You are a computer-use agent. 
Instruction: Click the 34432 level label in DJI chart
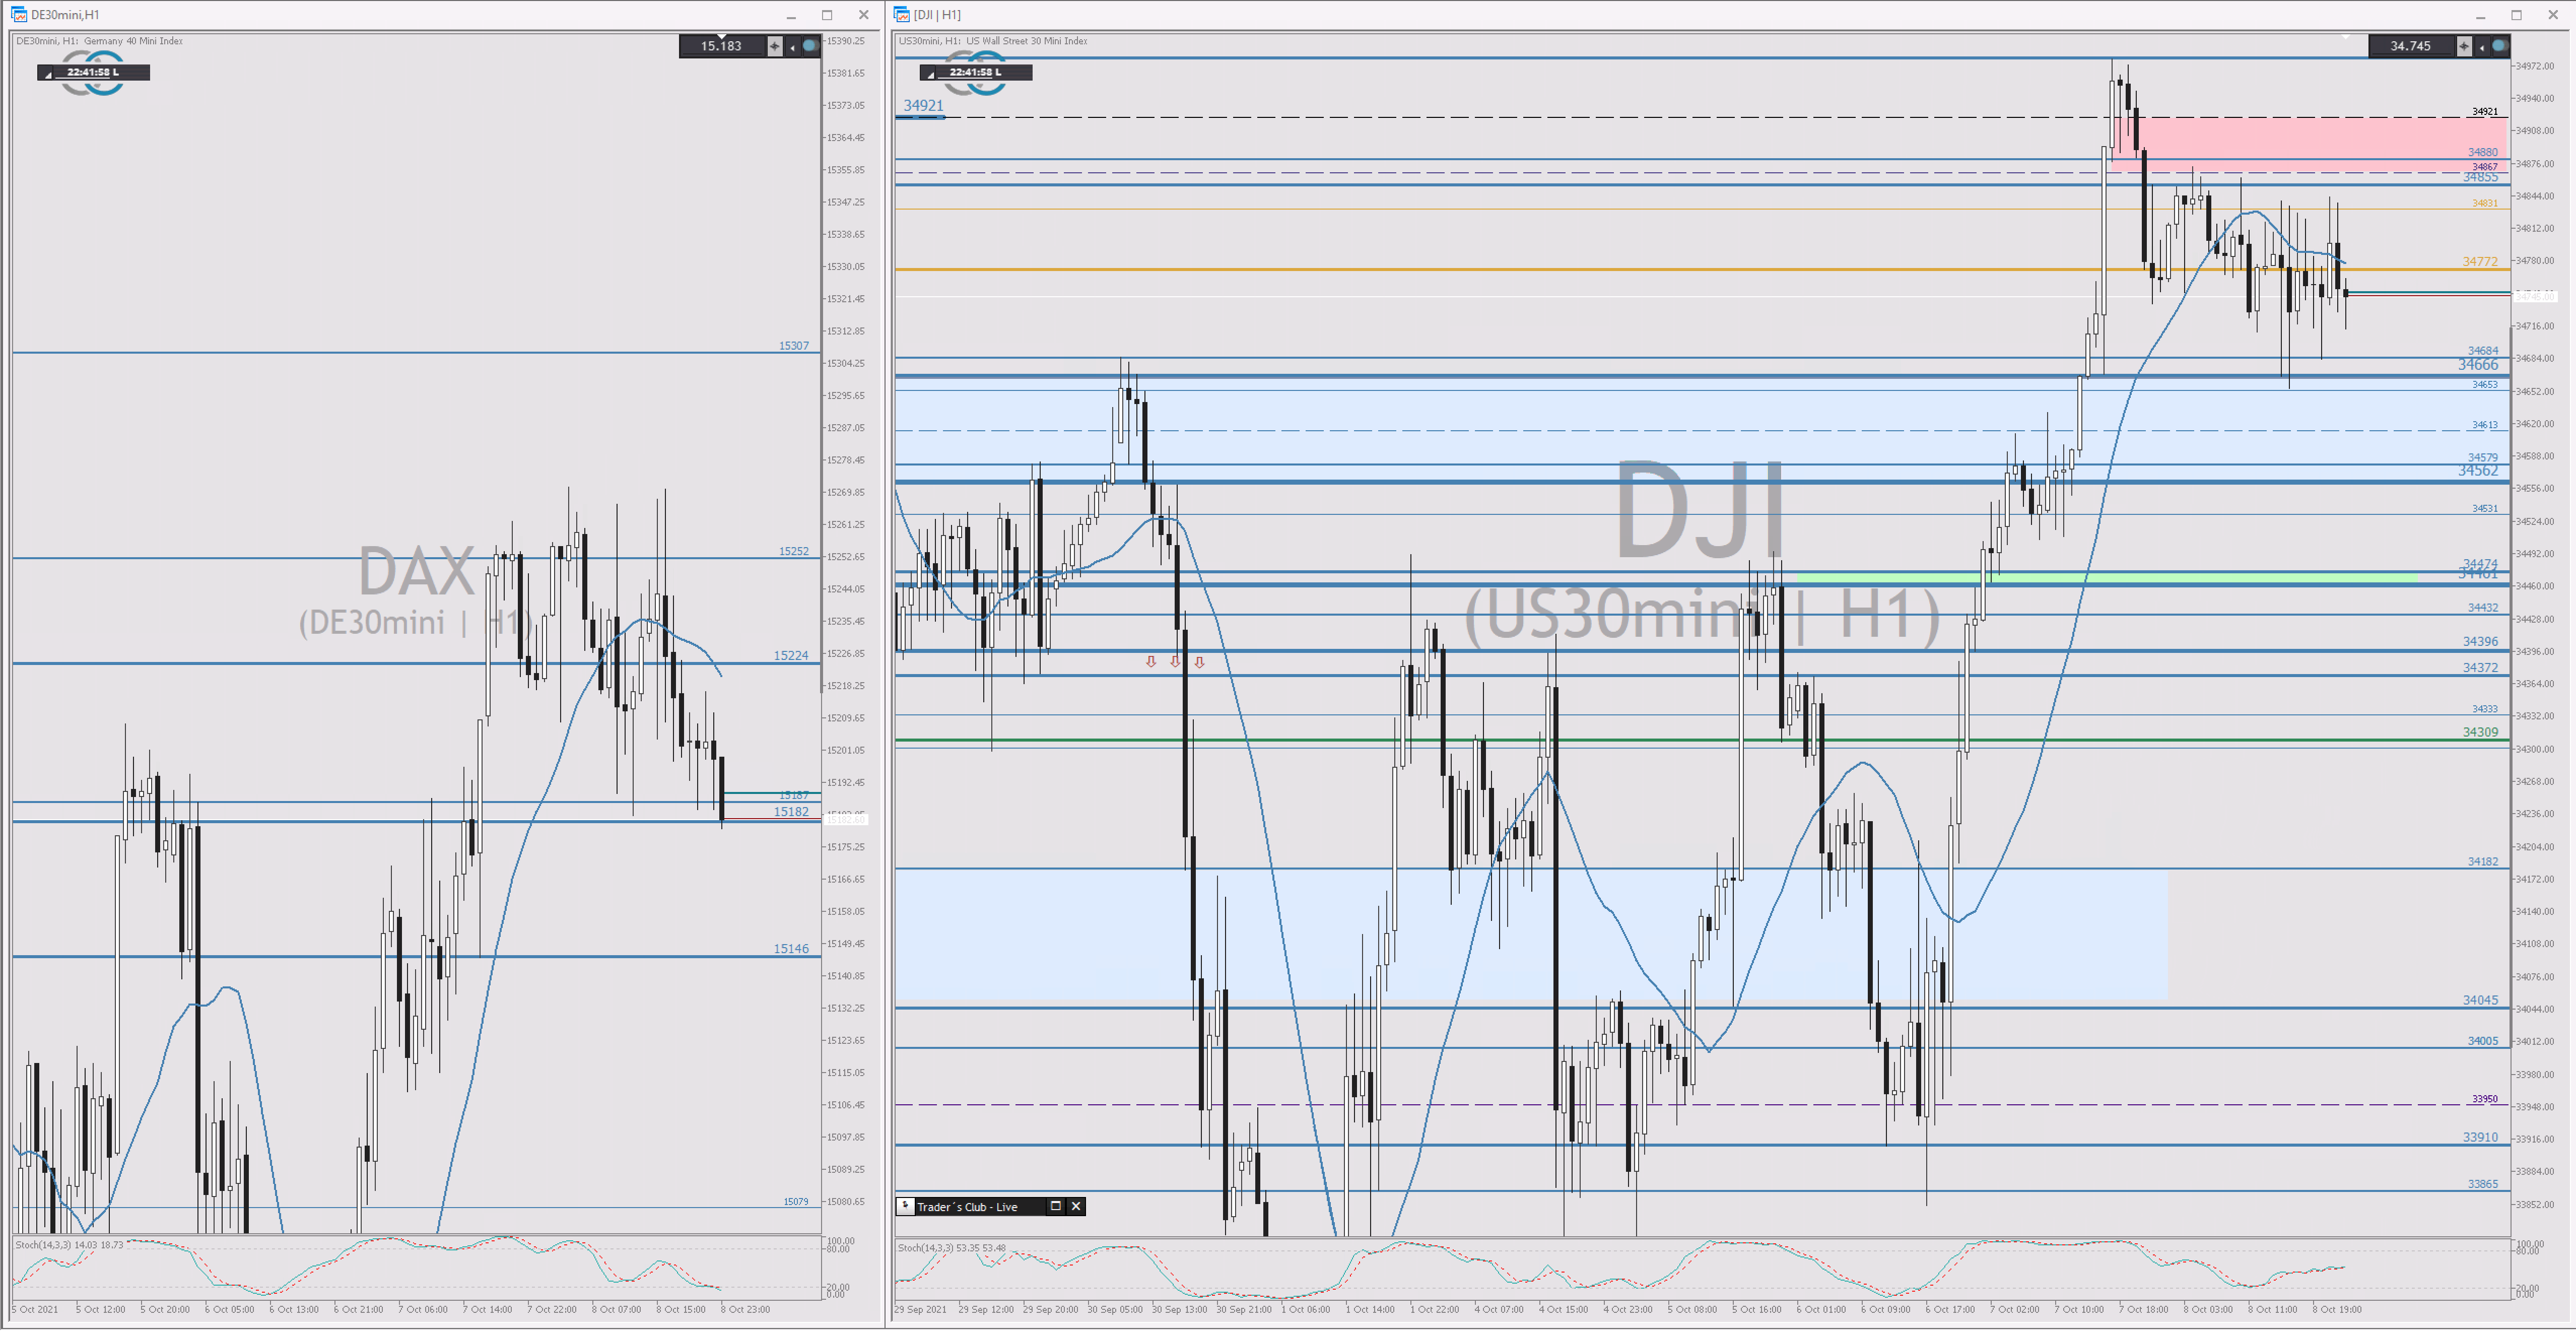pyautogui.click(x=2483, y=608)
